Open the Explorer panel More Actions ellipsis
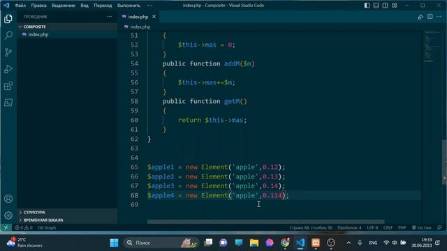This screenshot has width=447, height=251. [109, 17]
